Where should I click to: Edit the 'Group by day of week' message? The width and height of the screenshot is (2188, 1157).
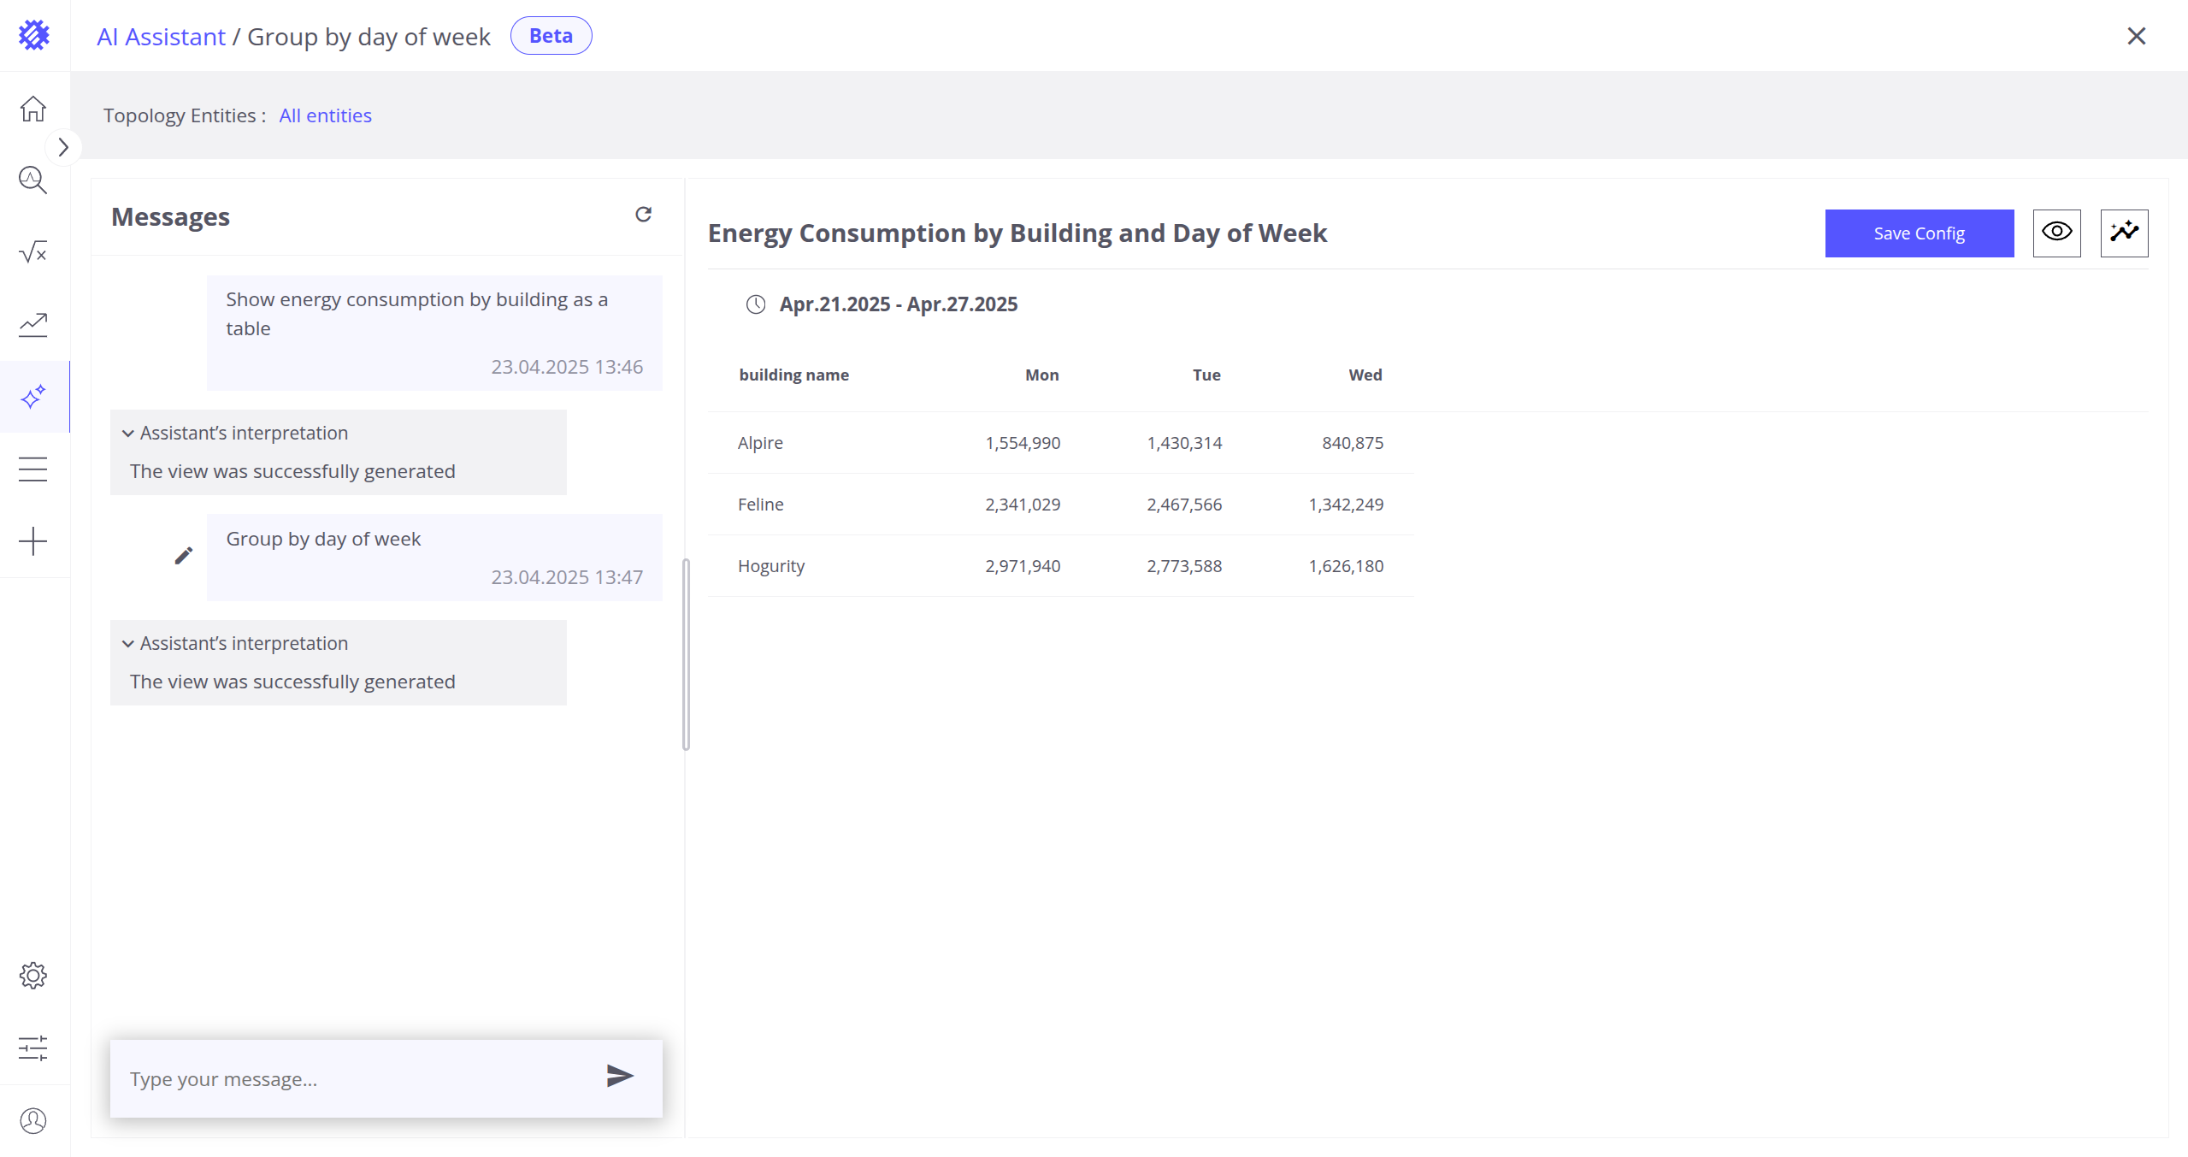tap(184, 556)
